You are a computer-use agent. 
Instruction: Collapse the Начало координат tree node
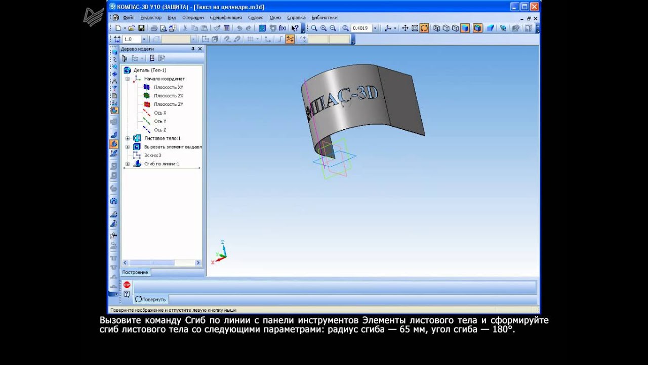(x=128, y=79)
